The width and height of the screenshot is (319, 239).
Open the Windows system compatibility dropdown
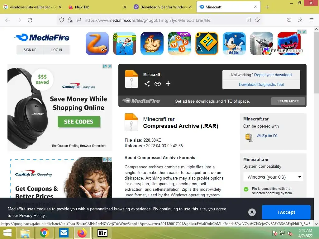click(x=273, y=177)
